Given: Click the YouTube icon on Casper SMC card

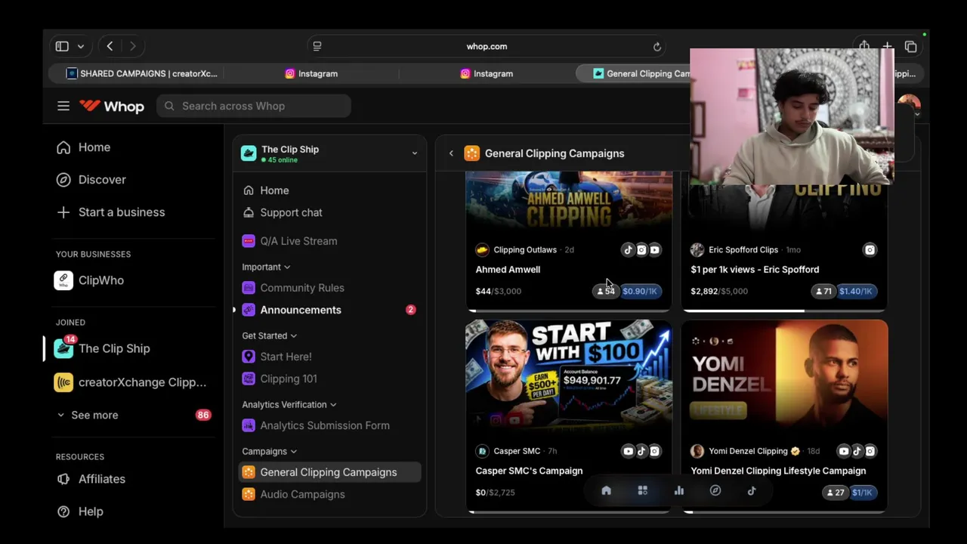Looking at the screenshot, I should click(628, 451).
